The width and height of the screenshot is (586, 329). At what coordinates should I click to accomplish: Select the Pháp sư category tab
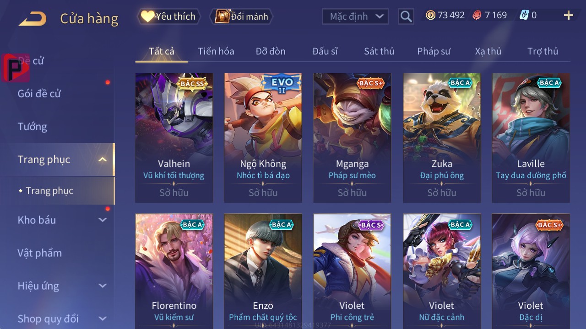point(434,51)
